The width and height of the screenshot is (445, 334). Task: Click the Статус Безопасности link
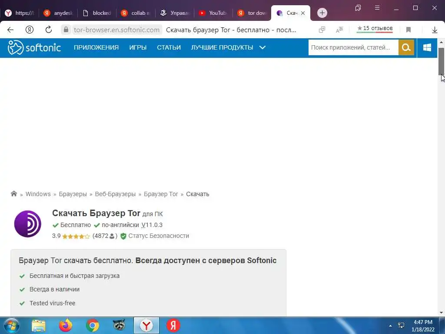pos(159,236)
